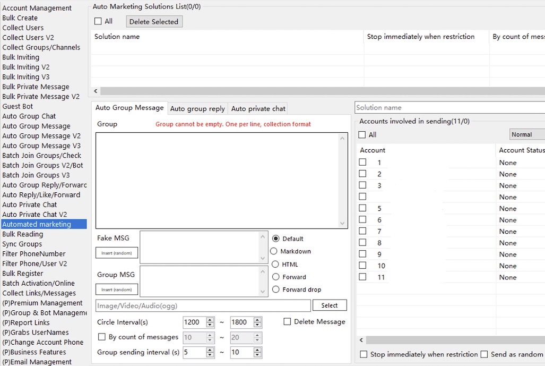Open Auto Group Chat

pyautogui.click(x=29, y=116)
